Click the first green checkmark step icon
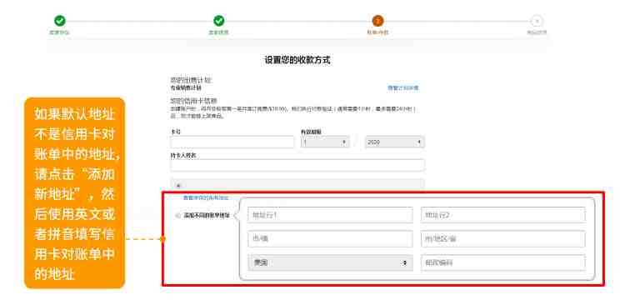The height and width of the screenshot is (305, 630). coord(59,21)
